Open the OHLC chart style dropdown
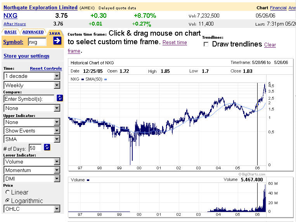 coord(57,209)
